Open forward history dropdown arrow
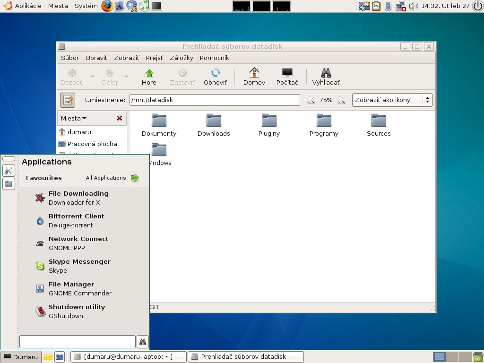The image size is (484, 363). pyautogui.click(x=126, y=76)
